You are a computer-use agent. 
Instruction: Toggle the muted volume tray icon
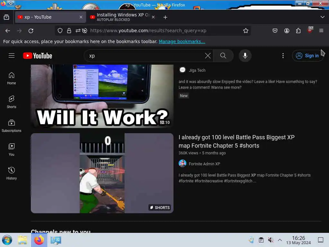(x=271, y=240)
